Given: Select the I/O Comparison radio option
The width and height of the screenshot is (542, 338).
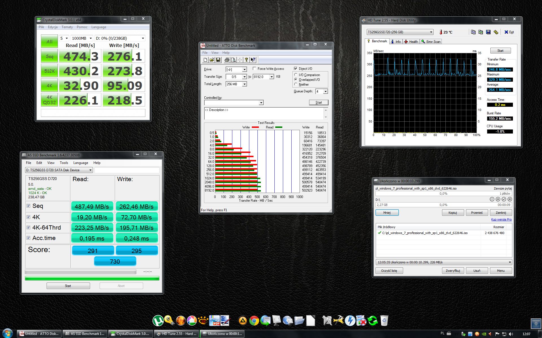Looking at the screenshot, I should [296, 75].
